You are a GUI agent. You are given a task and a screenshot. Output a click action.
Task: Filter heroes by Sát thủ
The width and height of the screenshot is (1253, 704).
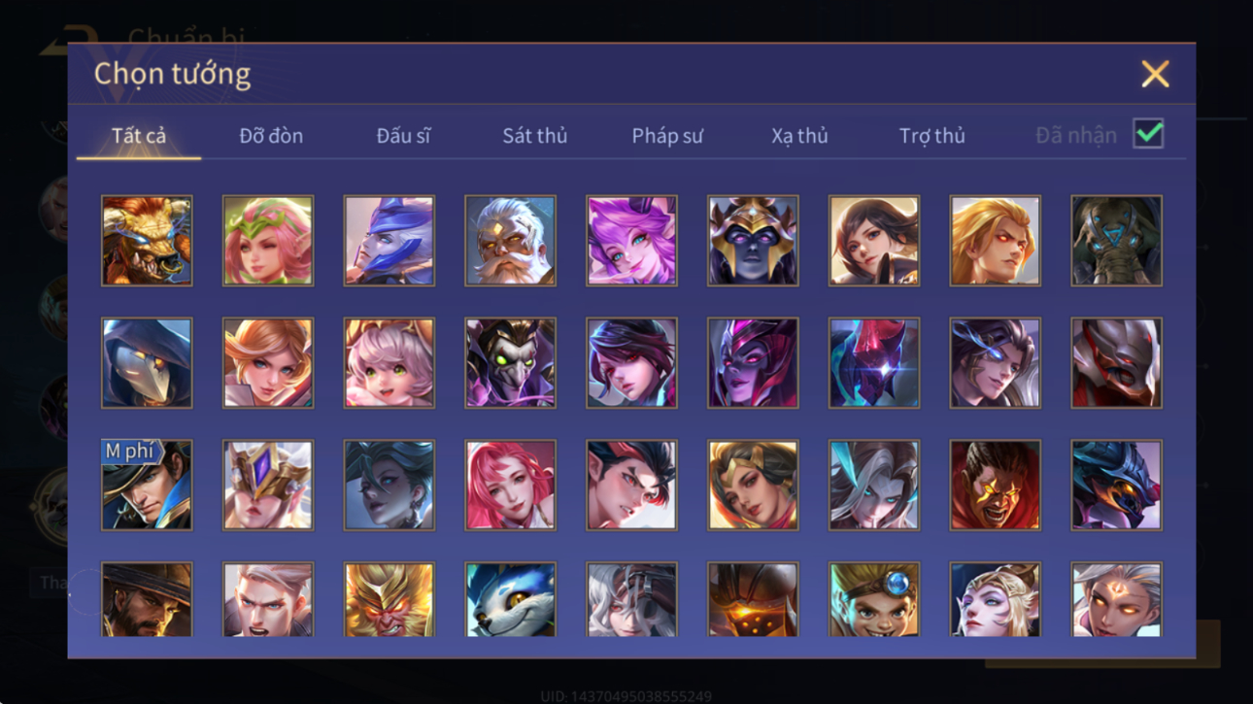[x=534, y=136]
